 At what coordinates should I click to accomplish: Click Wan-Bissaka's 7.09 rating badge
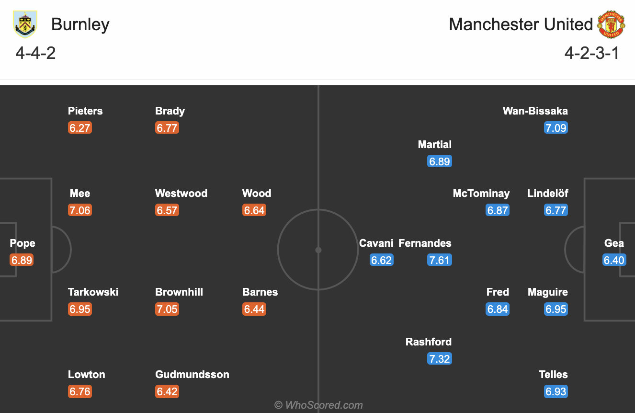(556, 128)
